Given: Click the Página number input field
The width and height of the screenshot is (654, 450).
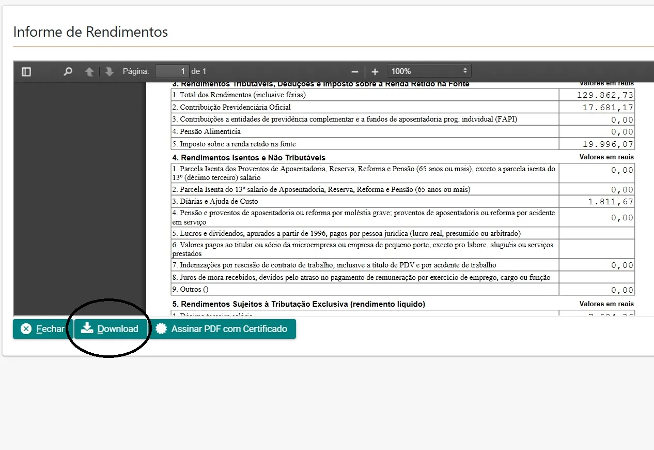Looking at the screenshot, I should 173,71.
